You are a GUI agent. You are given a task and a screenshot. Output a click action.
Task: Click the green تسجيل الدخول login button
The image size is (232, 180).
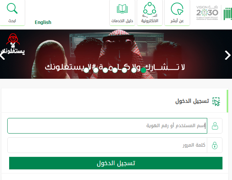pyautogui.click(x=116, y=163)
